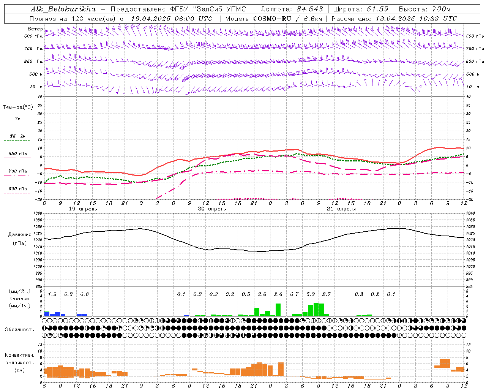Click the date label 19 апреля
The height and width of the screenshot is (389, 486).
tap(83, 209)
